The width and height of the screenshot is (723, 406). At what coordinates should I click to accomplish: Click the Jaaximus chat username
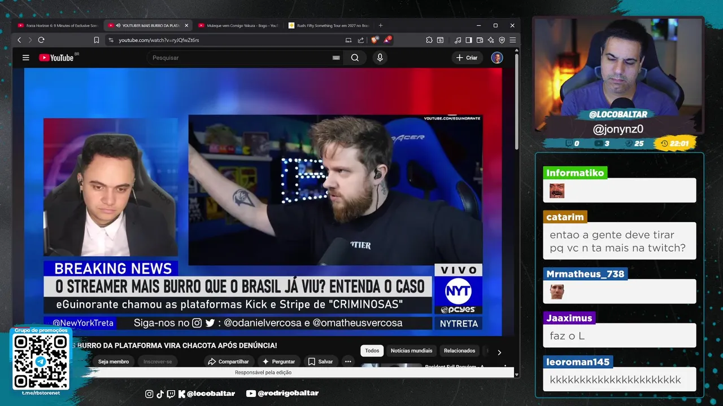pyautogui.click(x=569, y=318)
